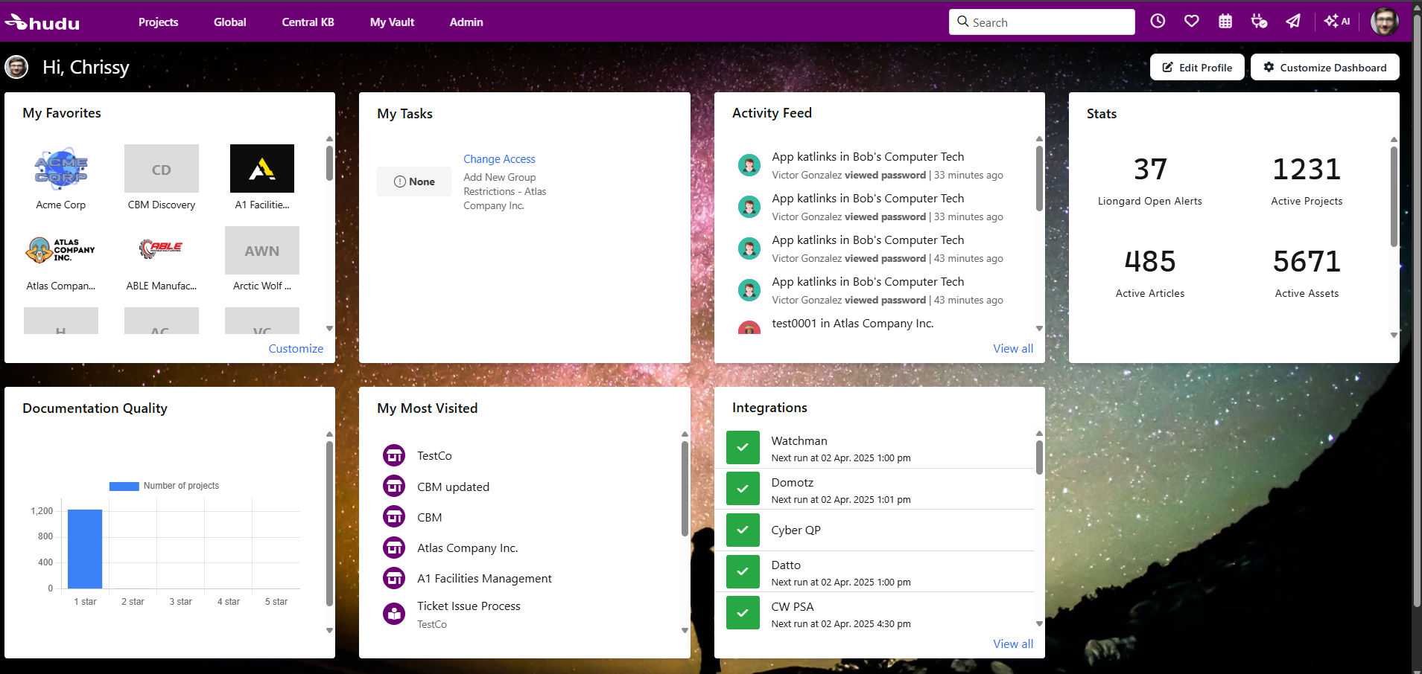The image size is (1422, 674).
Task: Click A1 Facilities Management company icon
Action: [394, 578]
